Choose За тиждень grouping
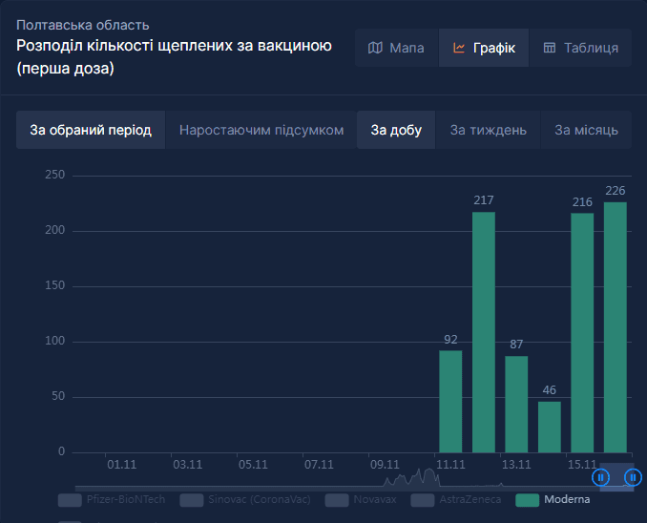This screenshot has height=523, width=647. click(489, 130)
